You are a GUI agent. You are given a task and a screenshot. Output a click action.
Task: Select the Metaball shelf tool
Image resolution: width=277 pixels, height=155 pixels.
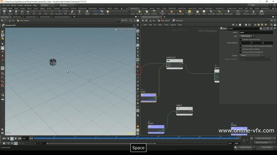point(102,12)
